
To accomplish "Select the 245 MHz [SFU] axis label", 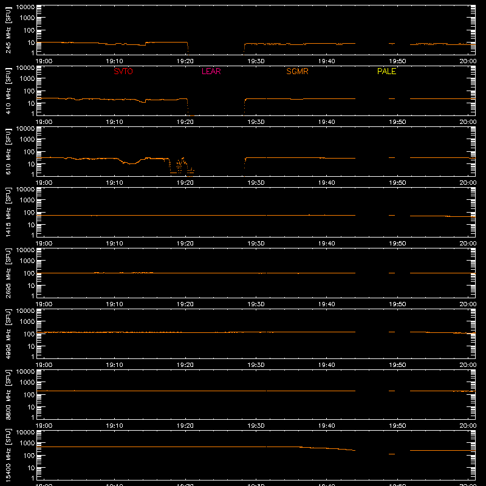I will 8,30.
